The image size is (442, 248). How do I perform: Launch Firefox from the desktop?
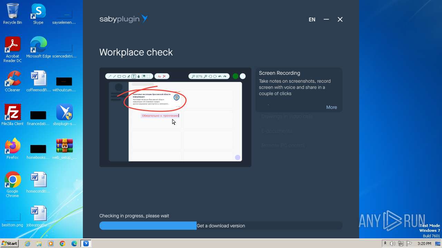pyautogui.click(x=12, y=149)
